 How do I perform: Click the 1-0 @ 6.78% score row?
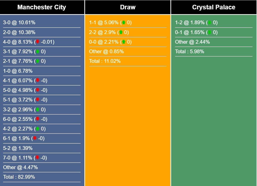tap(42, 71)
